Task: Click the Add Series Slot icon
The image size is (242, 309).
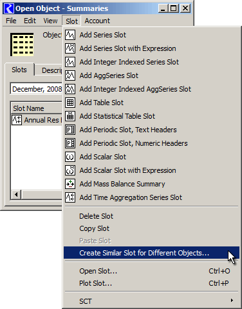Action: pos(70,35)
